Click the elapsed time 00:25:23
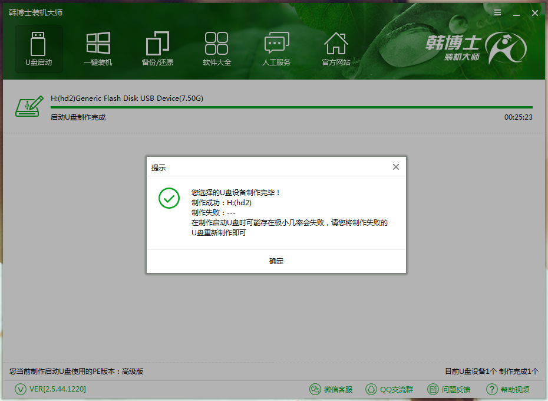 [519, 117]
